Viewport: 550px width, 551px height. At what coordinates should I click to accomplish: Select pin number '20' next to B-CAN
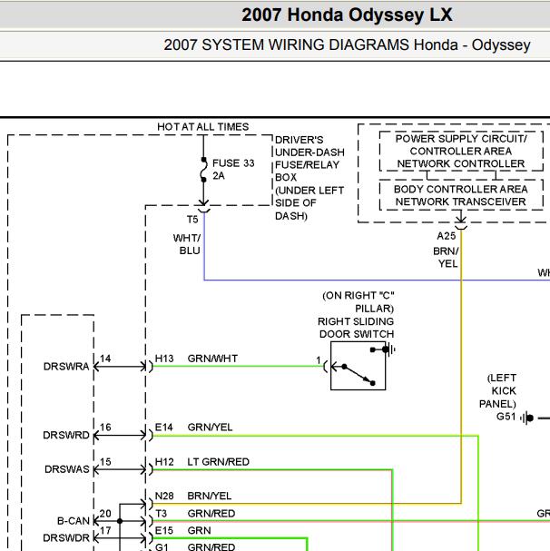[x=105, y=514]
